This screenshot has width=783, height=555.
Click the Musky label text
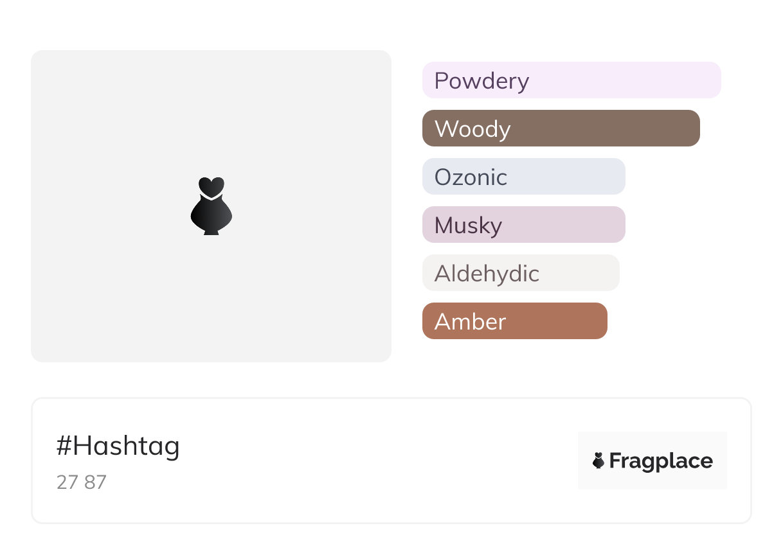[x=468, y=225]
